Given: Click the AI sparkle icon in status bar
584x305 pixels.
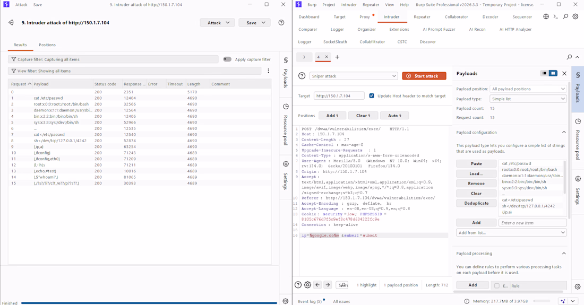Looking at the screenshot, I should pos(563,301).
